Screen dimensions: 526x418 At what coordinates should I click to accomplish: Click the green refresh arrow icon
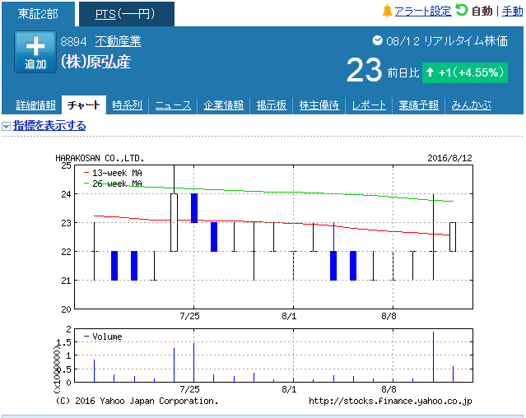pyautogui.click(x=461, y=10)
